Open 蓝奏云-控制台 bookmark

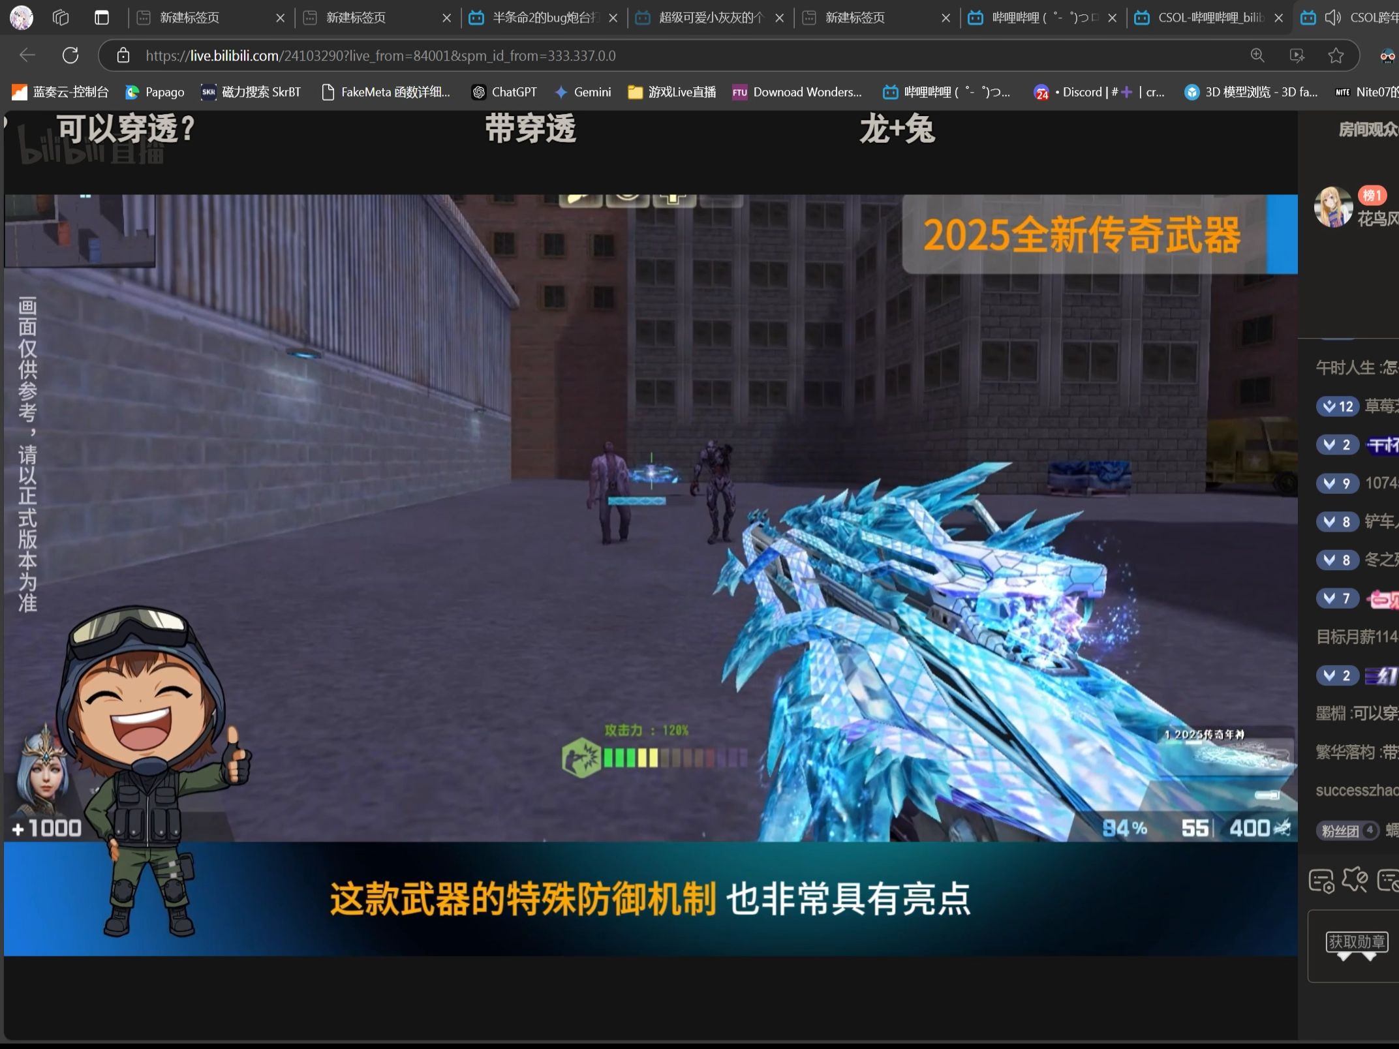coord(60,92)
